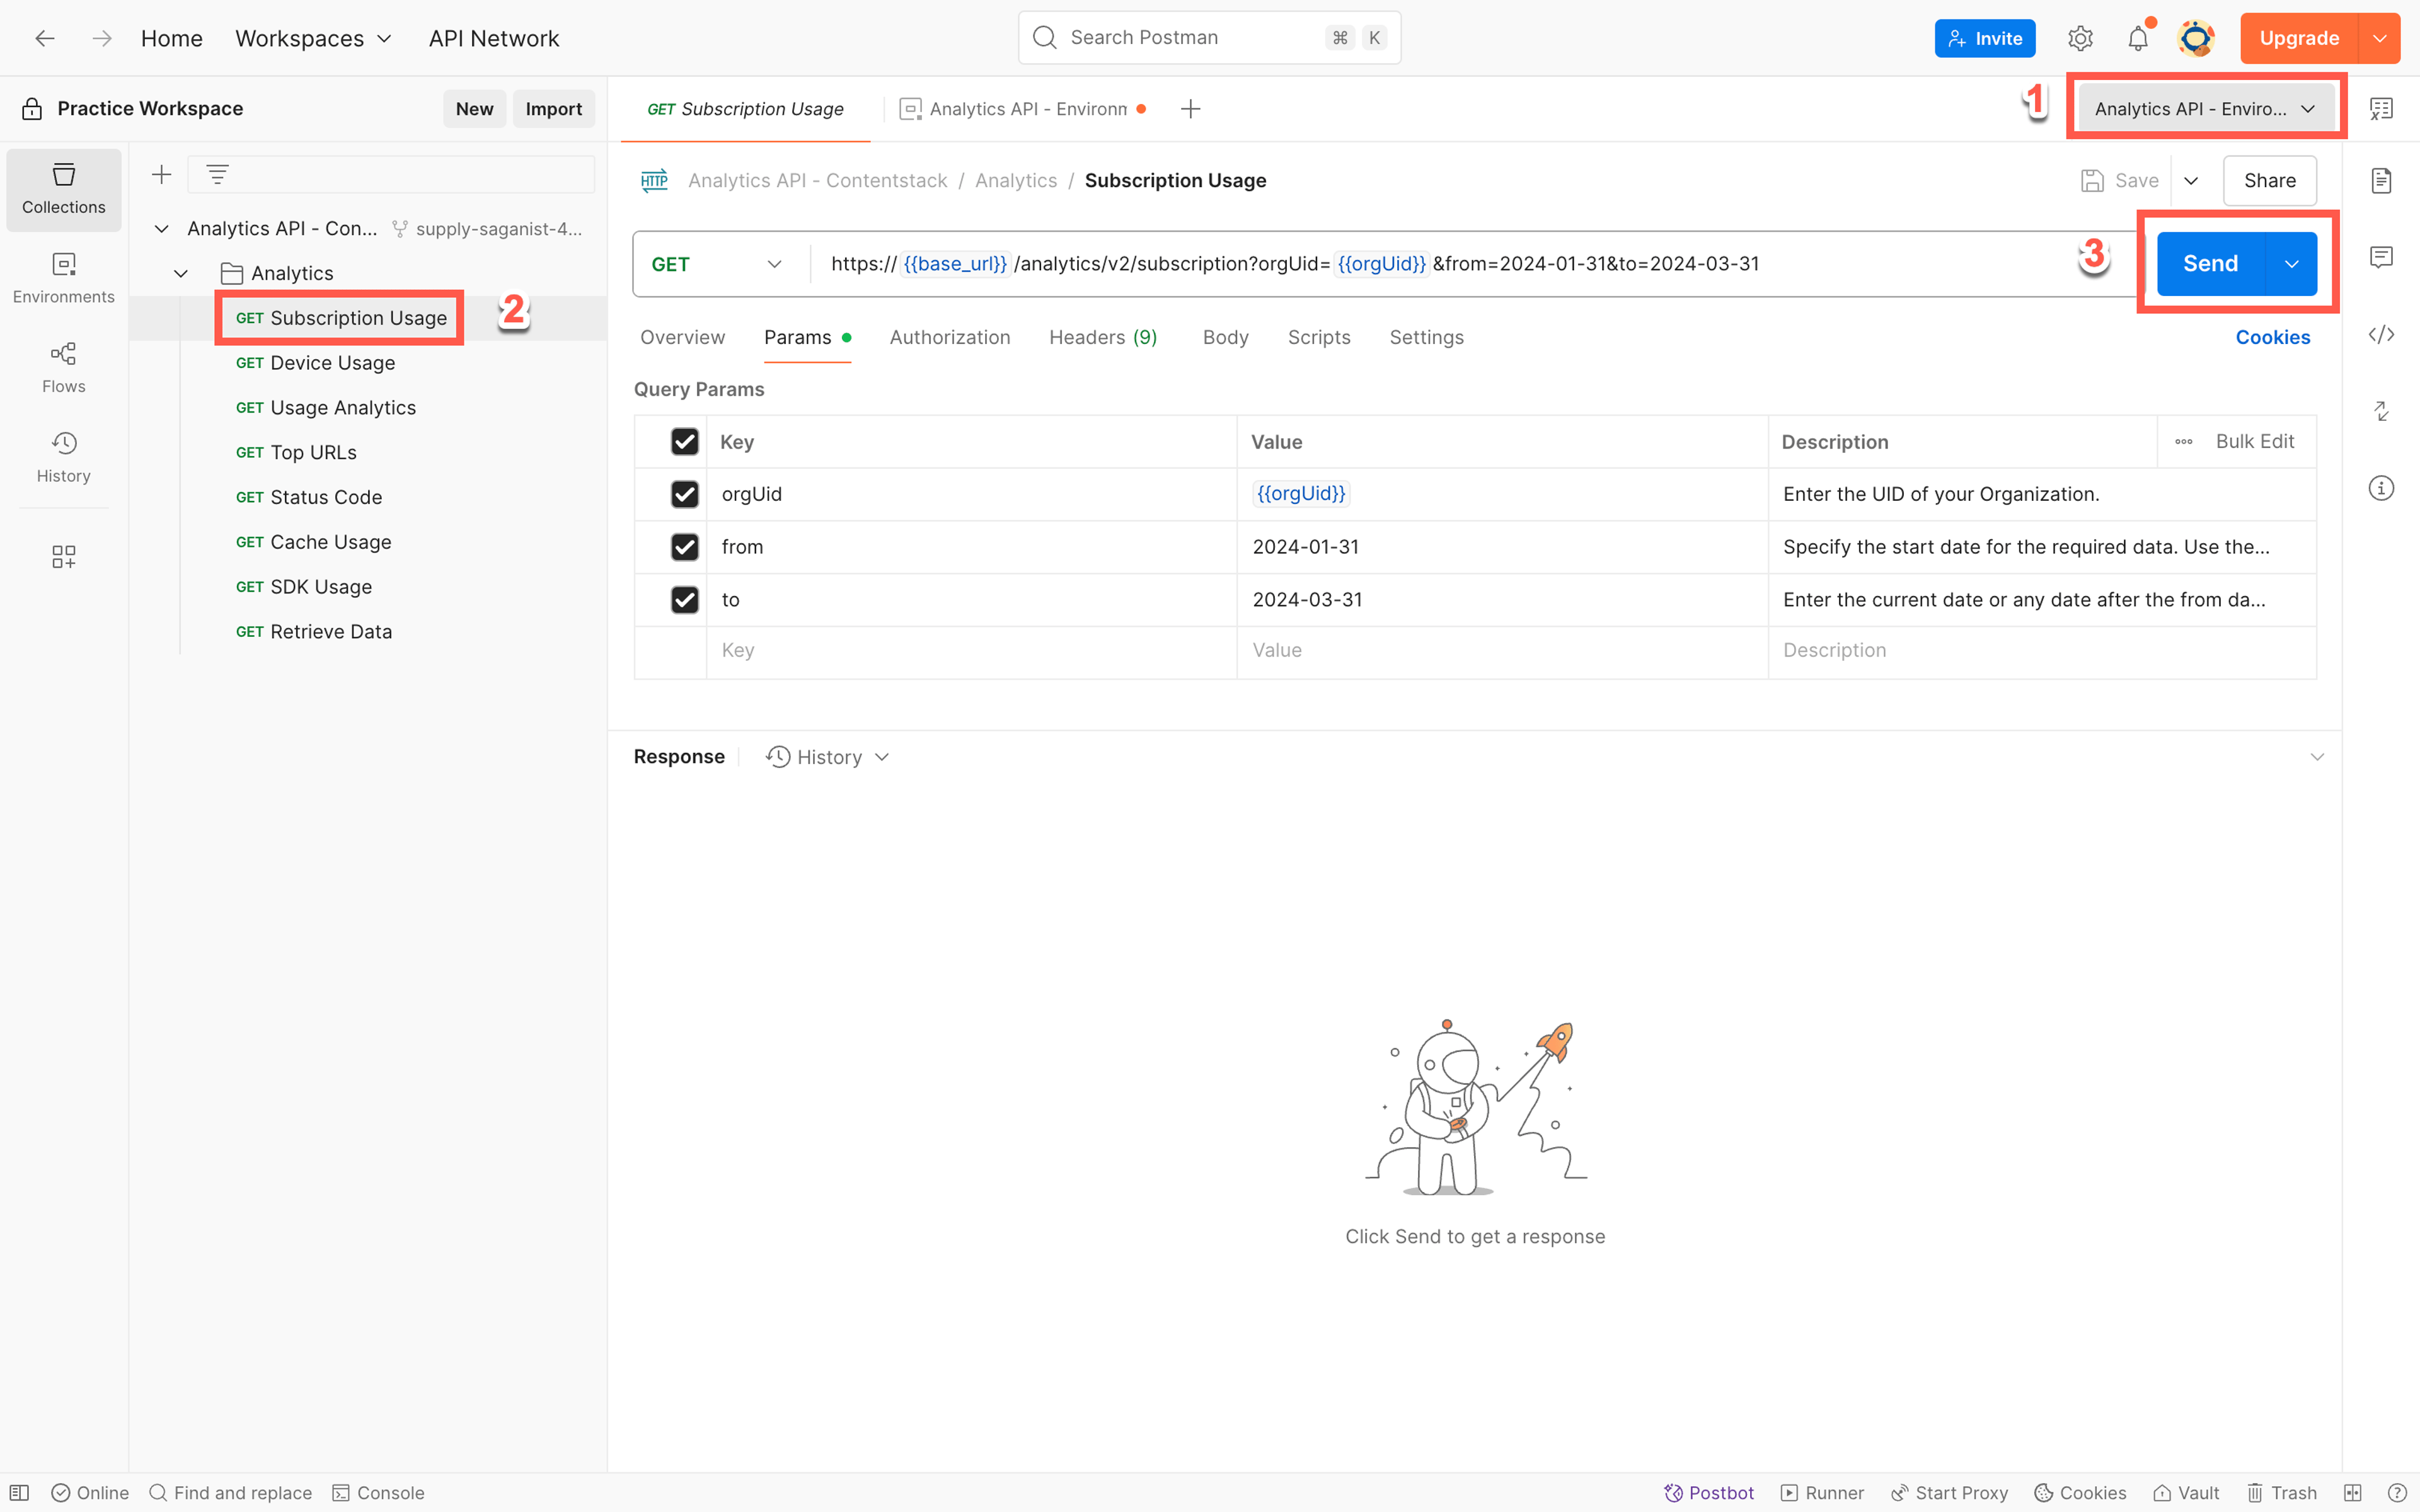Click the Import button

[x=553, y=109]
